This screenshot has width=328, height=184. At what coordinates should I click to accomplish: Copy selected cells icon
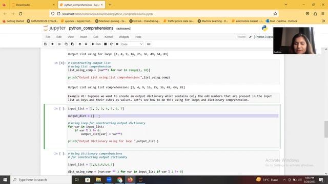tap(66, 44)
